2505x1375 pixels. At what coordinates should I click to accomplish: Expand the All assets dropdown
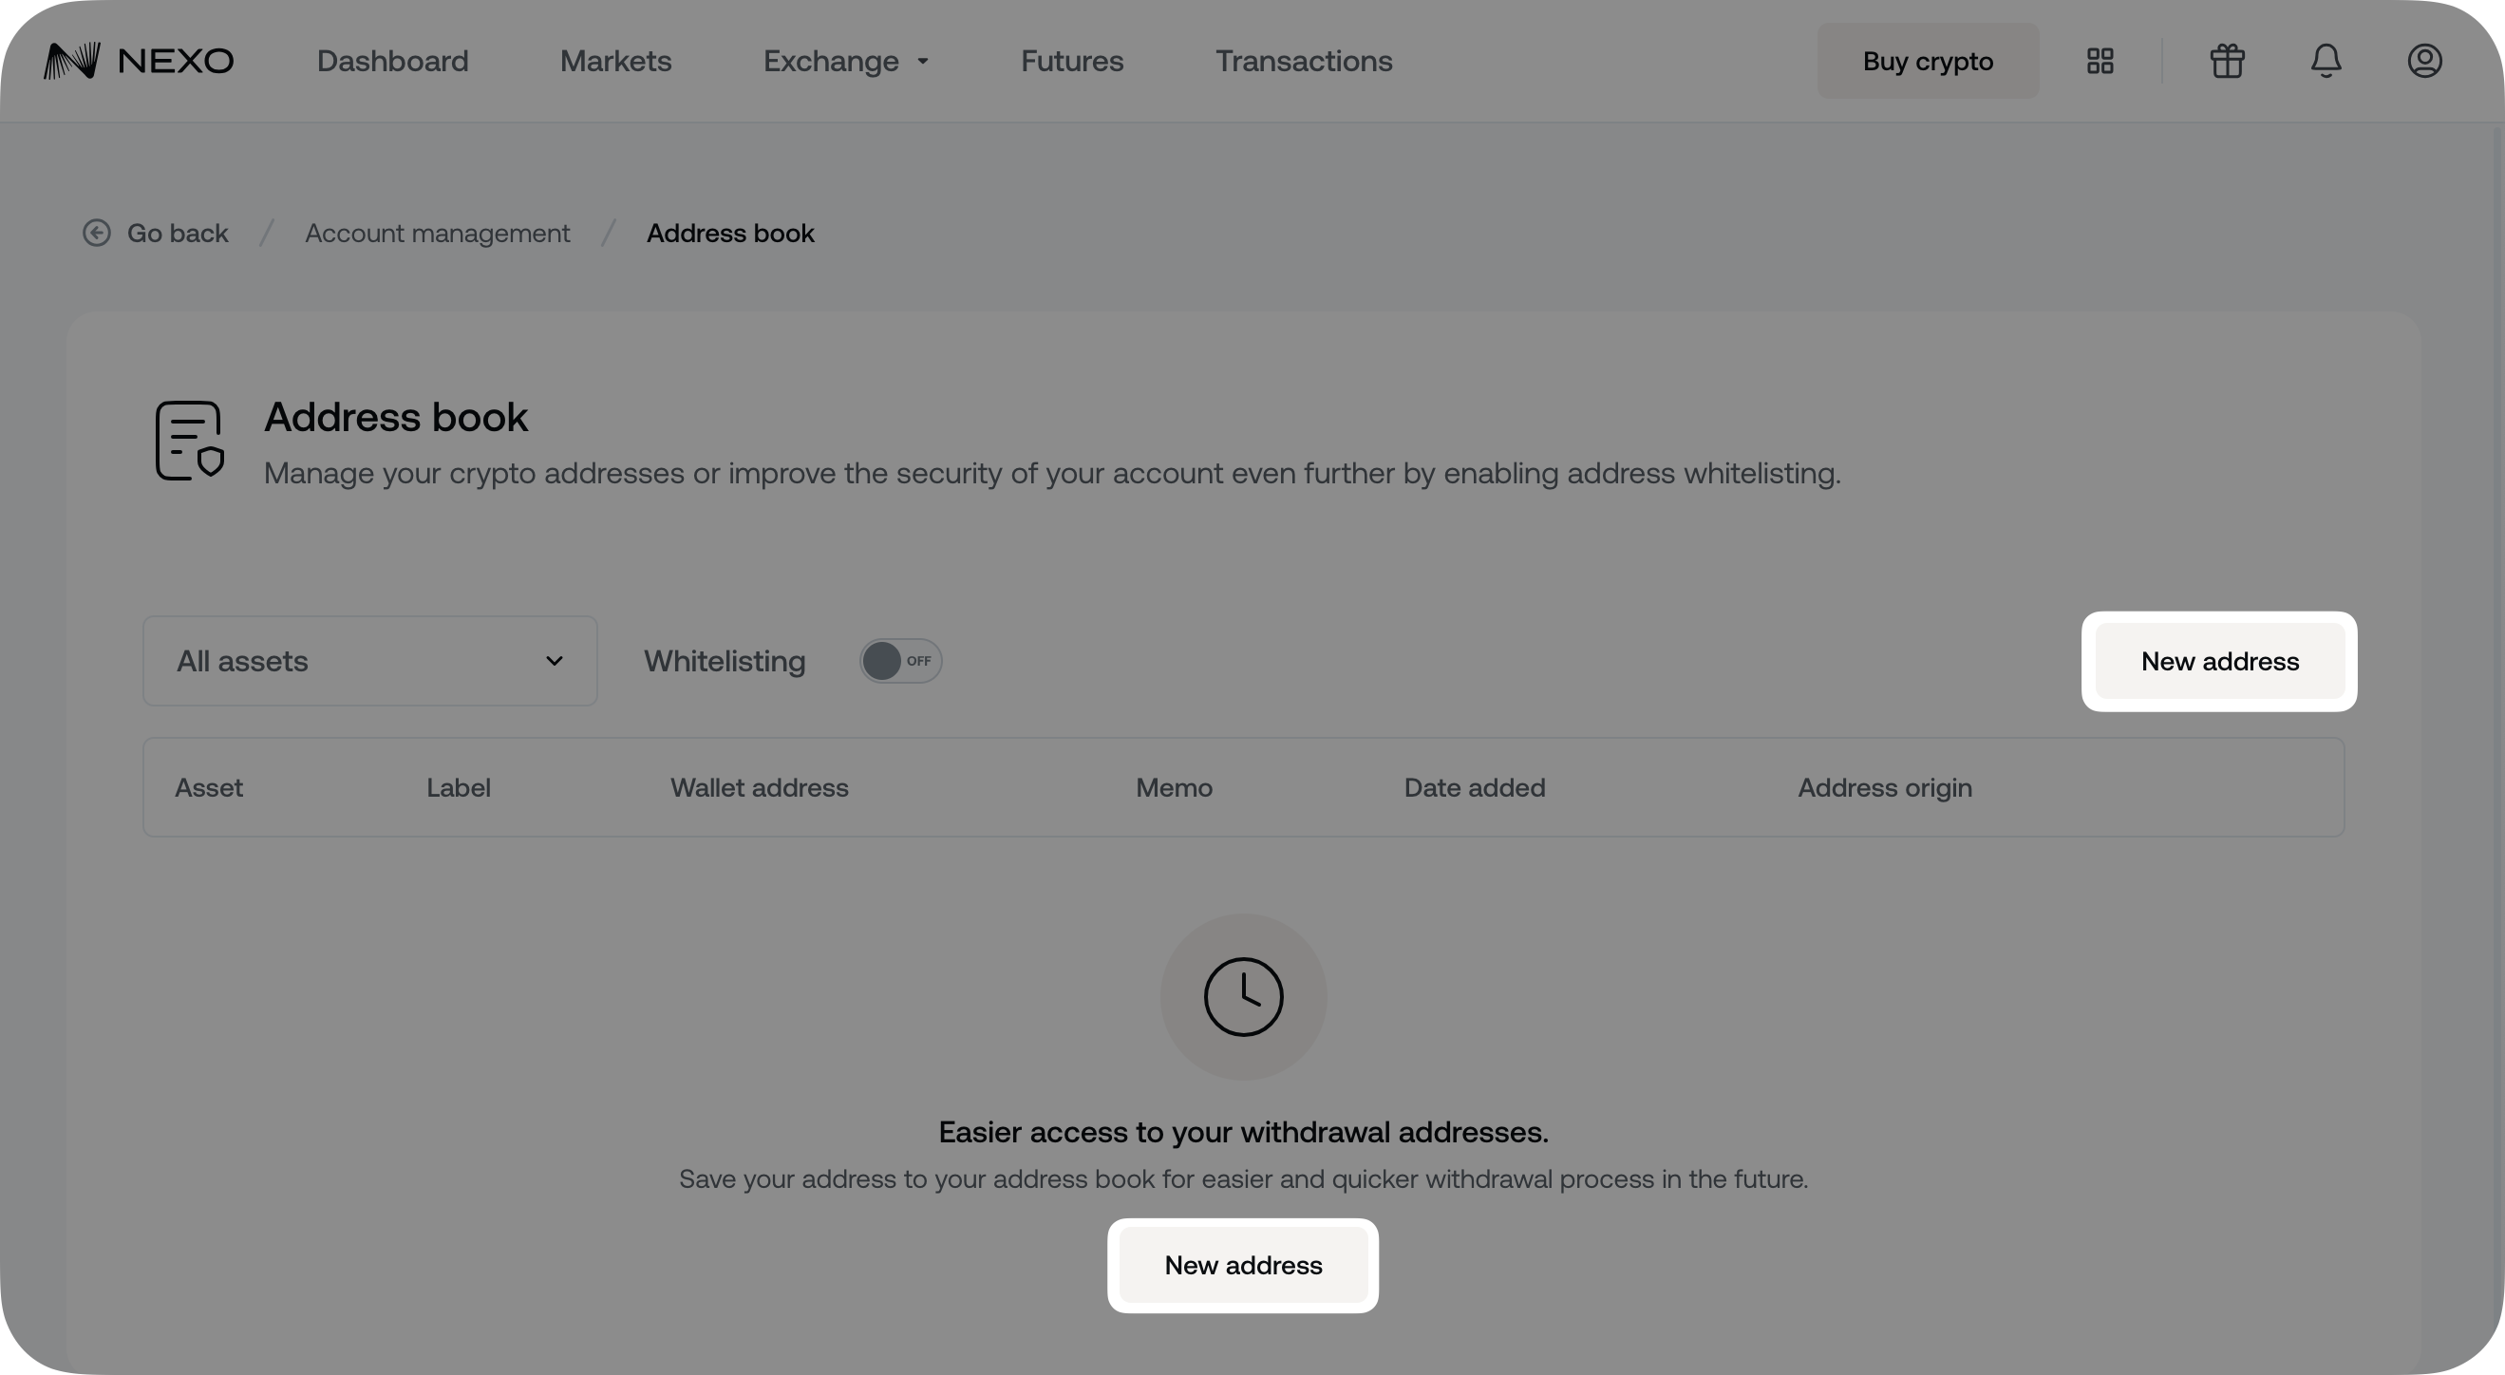(x=369, y=661)
